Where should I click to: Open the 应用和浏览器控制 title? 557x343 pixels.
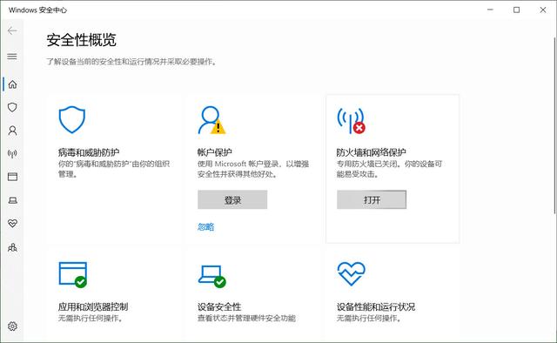tap(93, 306)
